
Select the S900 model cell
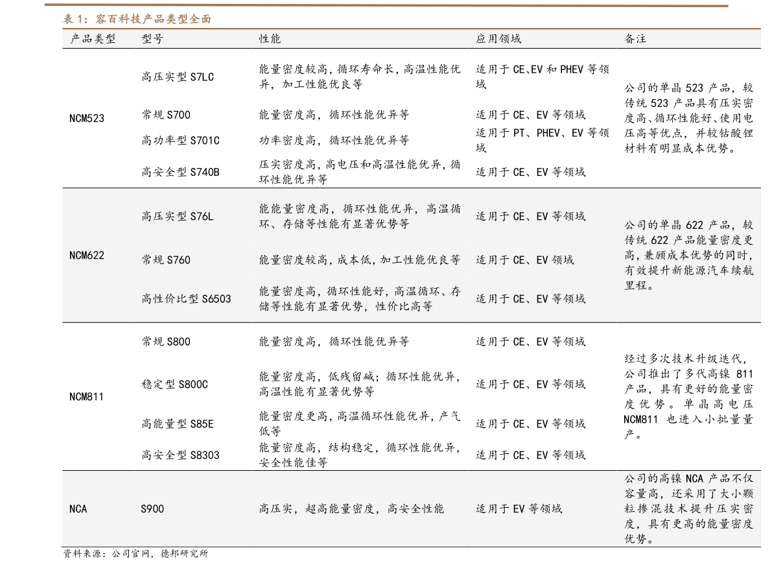tap(152, 509)
